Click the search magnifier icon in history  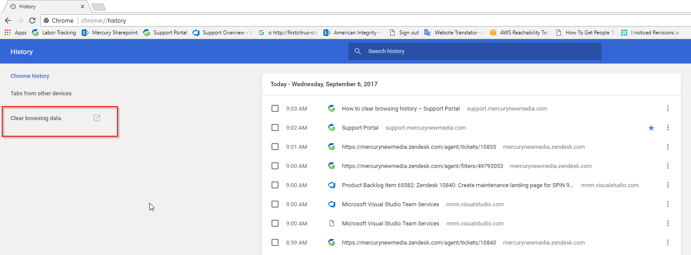358,51
